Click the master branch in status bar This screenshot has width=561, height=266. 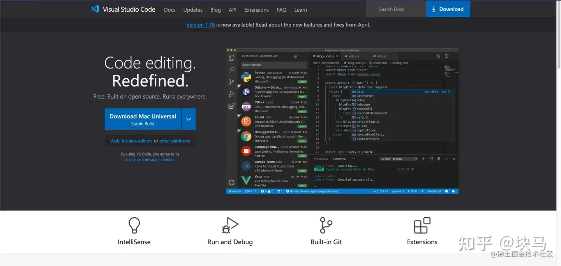point(235,191)
